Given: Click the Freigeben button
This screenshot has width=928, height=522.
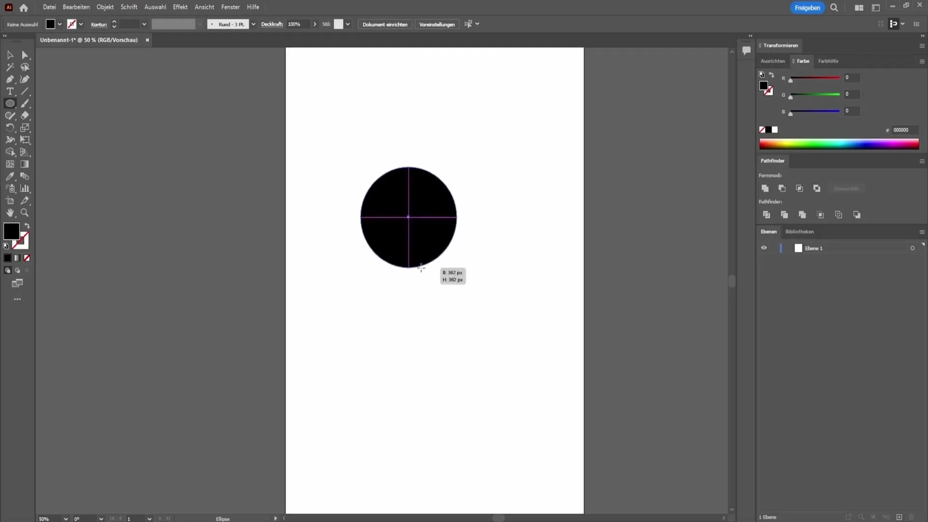Looking at the screenshot, I should pyautogui.click(x=807, y=8).
